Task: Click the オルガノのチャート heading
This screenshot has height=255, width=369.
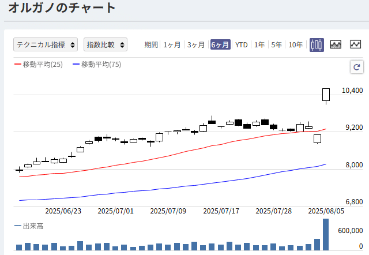Action: (x=62, y=7)
